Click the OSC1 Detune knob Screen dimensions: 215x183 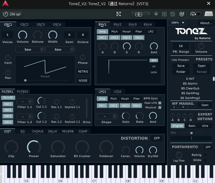[x=38, y=35]
